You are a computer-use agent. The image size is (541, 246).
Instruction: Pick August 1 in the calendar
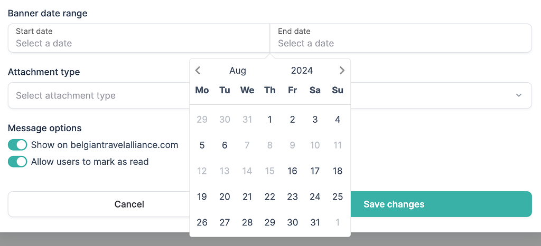270,120
